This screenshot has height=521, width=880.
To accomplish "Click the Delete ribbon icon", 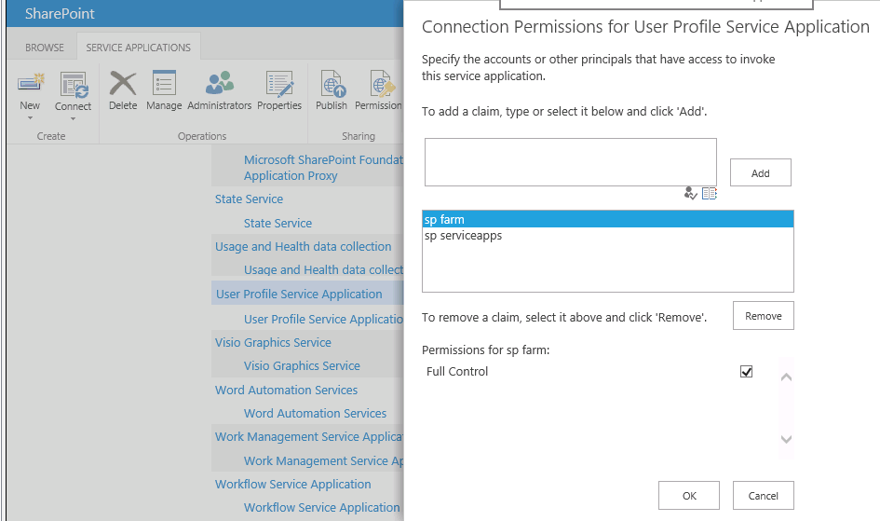I will [123, 84].
